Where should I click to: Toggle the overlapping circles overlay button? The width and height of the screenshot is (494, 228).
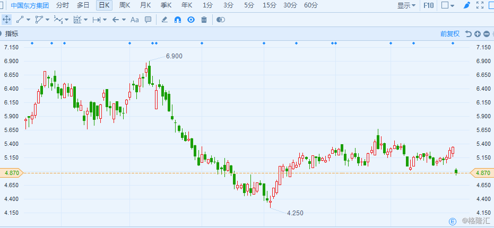[221, 20]
